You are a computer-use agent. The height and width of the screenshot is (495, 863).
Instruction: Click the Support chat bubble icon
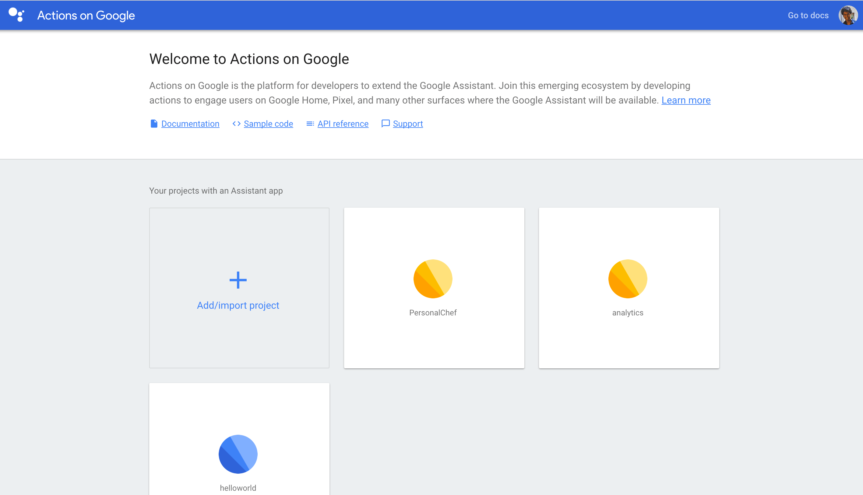pos(385,123)
